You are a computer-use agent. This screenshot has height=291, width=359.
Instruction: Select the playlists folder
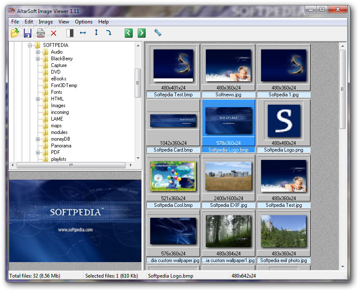click(59, 159)
